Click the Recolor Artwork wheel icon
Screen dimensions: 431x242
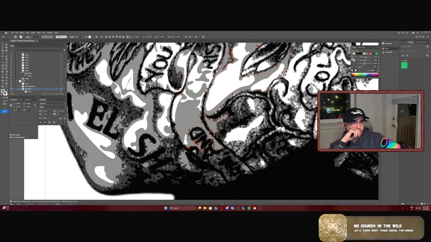click(96, 37)
